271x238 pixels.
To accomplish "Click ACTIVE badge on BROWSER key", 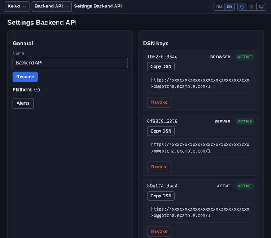I will [x=245, y=57].
